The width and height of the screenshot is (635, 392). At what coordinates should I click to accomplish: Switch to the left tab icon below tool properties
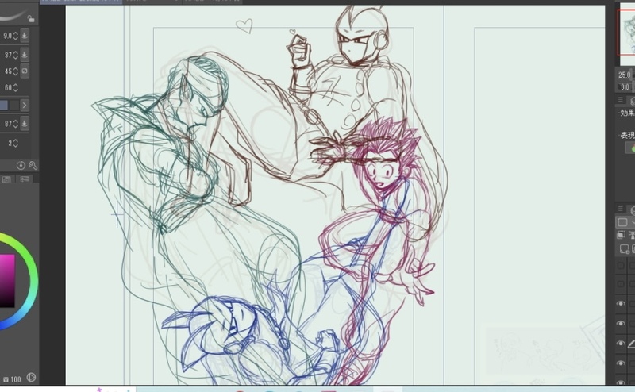click(6, 179)
